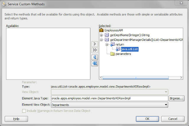Click the Type value java.util.List<...DepartmentsVORowImpl>

101,87
